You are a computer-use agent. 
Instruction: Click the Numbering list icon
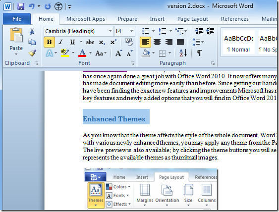click(162, 31)
